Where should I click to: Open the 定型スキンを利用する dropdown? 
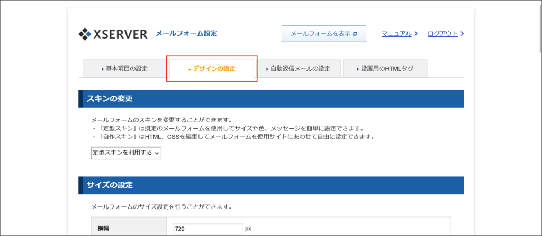pos(126,153)
